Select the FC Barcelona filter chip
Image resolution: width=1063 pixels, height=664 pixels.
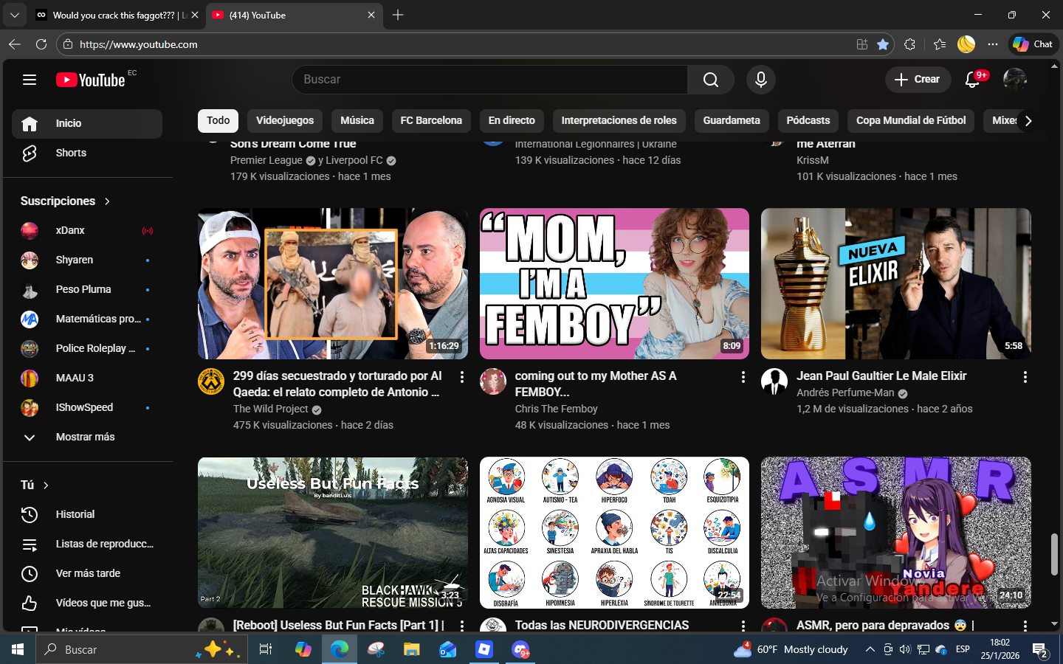[x=431, y=120]
